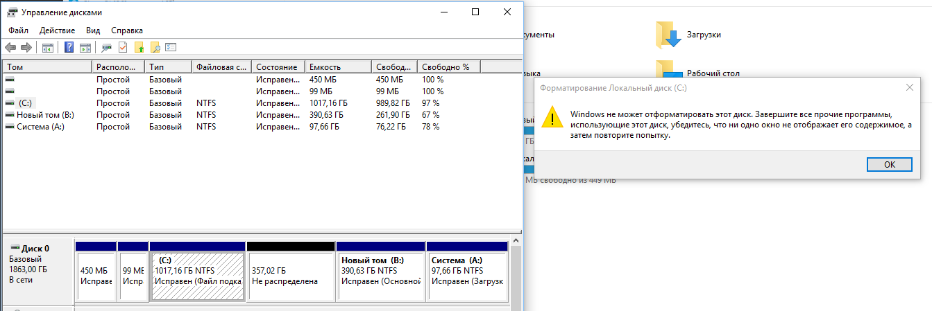This screenshot has width=932, height=311.
Task: Select the Система (A:) partition block
Action: [x=467, y=271]
